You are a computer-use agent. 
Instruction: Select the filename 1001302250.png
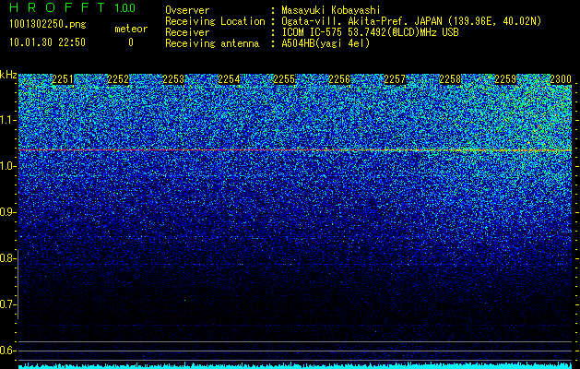pyautogui.click(x=47, y=24)
